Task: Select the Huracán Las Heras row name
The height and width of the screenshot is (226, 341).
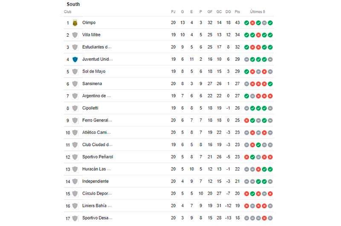Action: 97,169
